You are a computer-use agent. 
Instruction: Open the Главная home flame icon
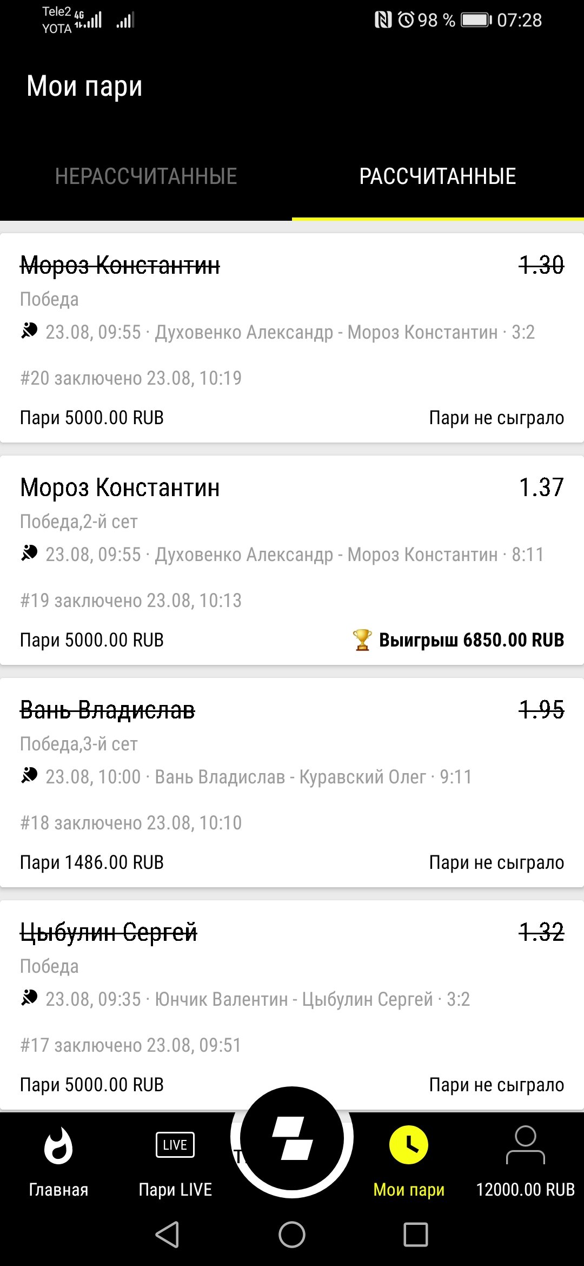click(x=58, y=1146)
